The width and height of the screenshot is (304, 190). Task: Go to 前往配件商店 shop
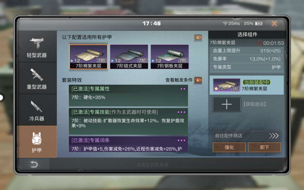coord(247,136)
